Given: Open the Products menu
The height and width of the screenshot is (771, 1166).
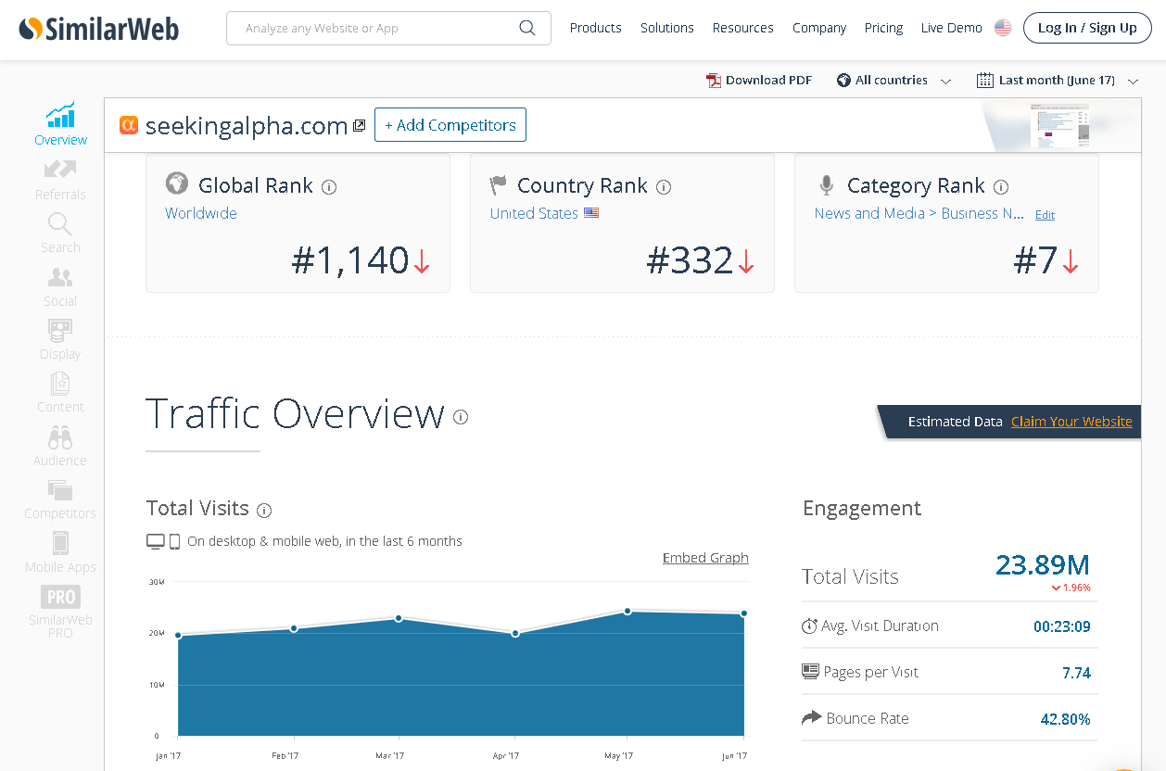Looking at the screenshot, I should pyautogui.click(x=595, y=28).
